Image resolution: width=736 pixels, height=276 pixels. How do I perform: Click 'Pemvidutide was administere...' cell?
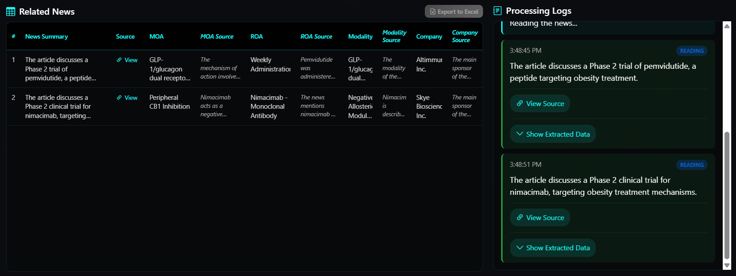pyautogui.click(x=318, y=68)
